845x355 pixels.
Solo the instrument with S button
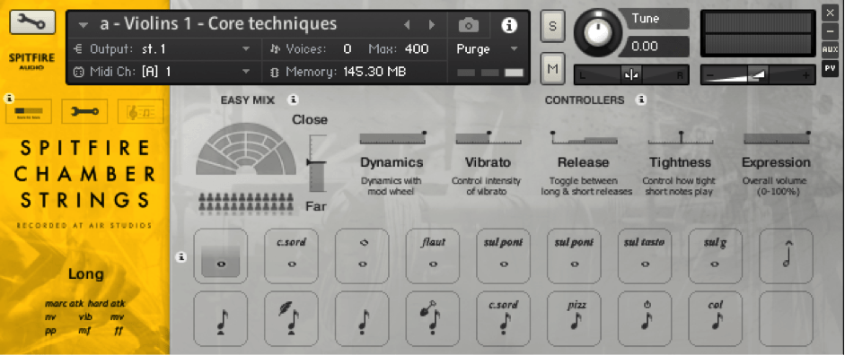pyautogui.click(x=552, y=25)
